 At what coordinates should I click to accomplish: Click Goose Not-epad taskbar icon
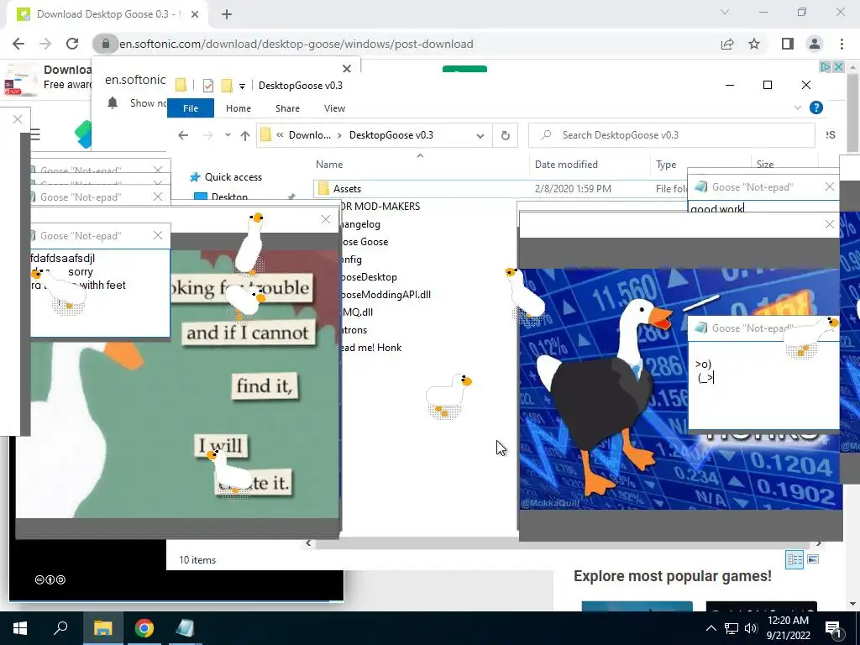coord(185,628)
